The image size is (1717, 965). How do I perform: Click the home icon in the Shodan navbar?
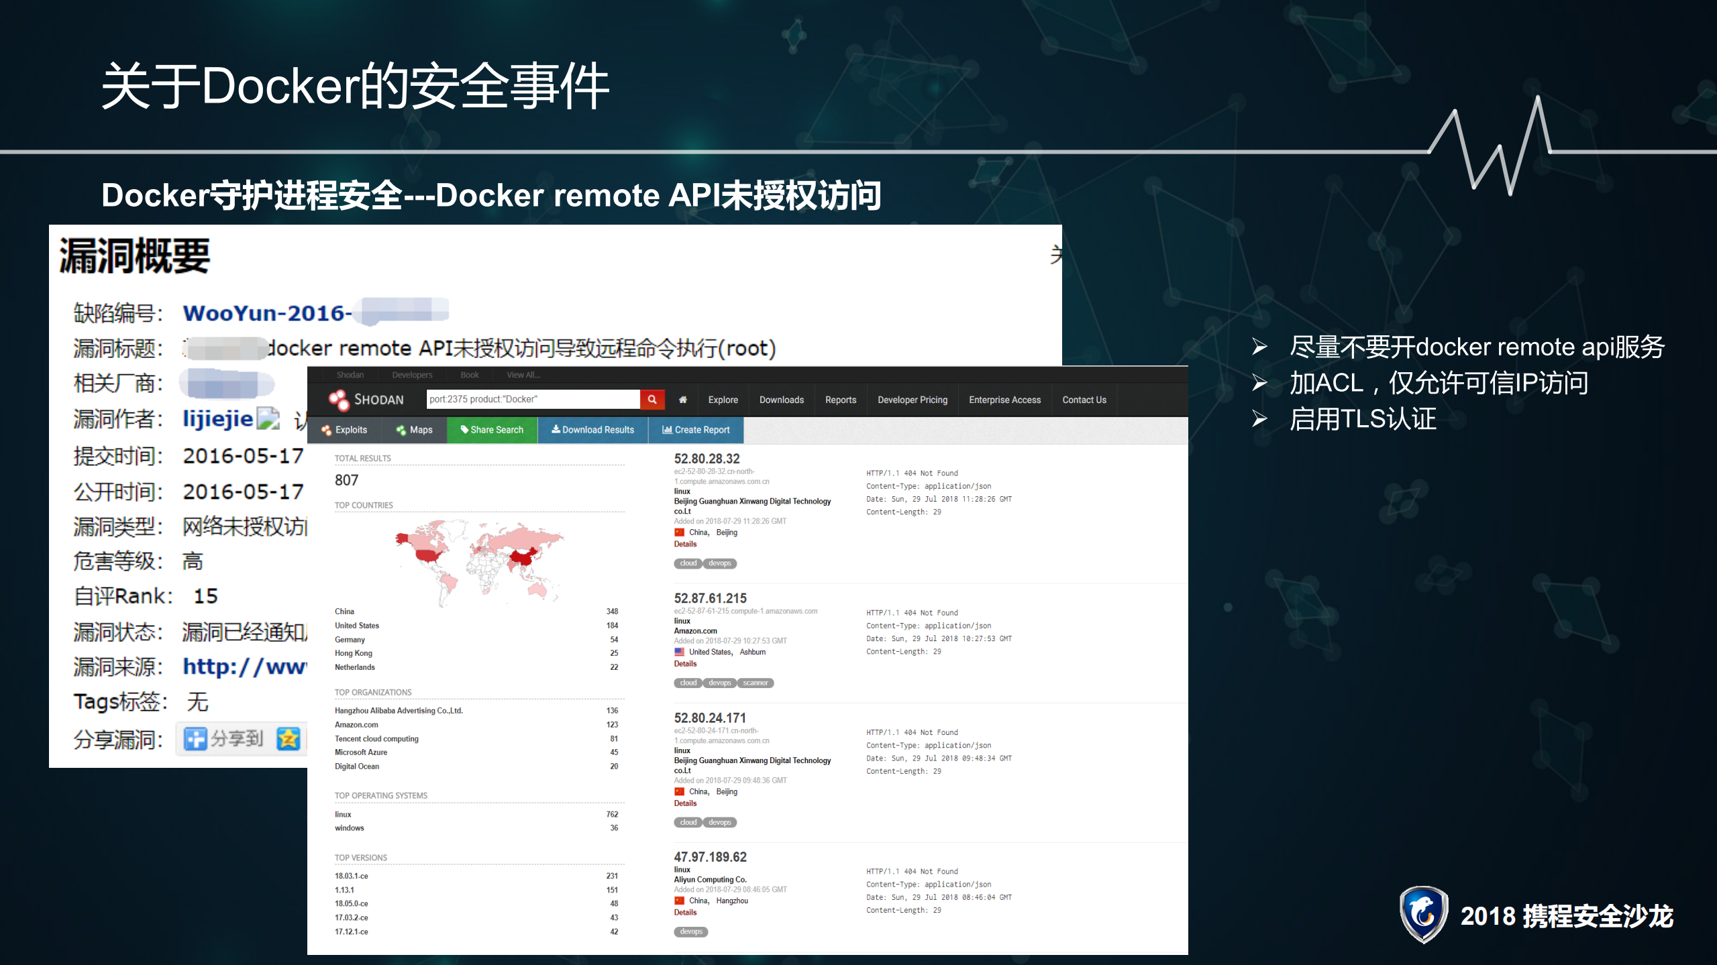[682, 399]
